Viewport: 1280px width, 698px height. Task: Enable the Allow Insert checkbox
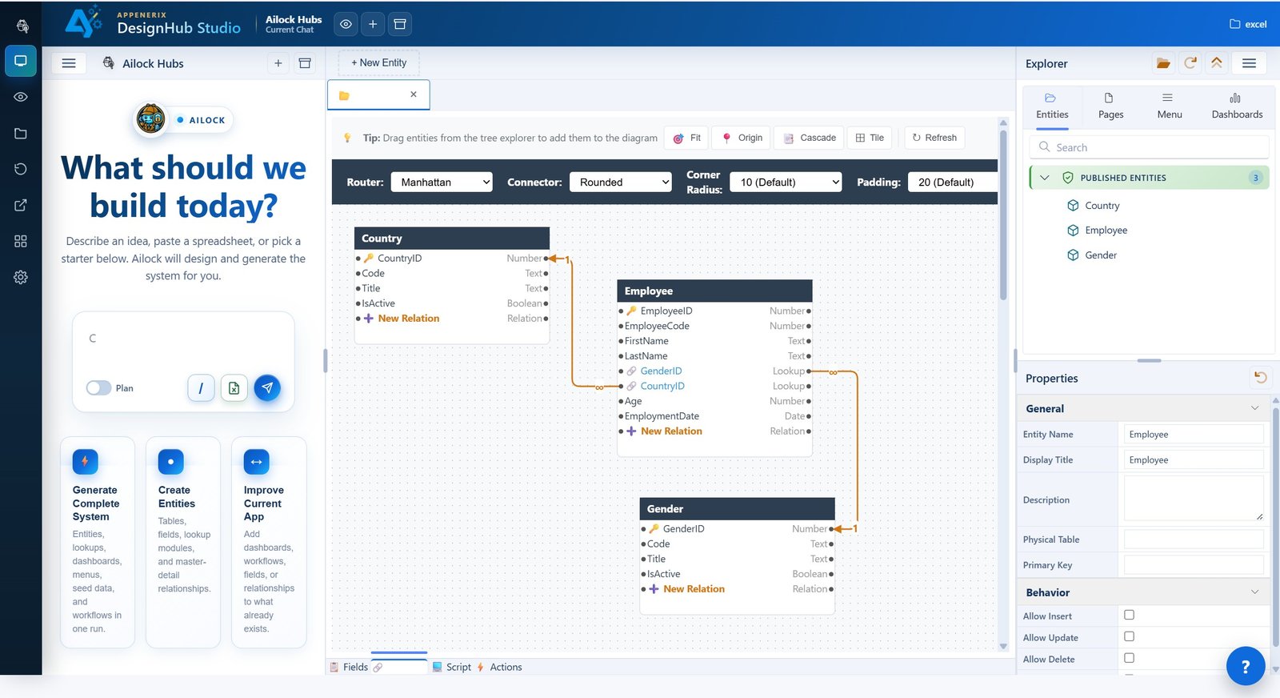[1129, 615]
